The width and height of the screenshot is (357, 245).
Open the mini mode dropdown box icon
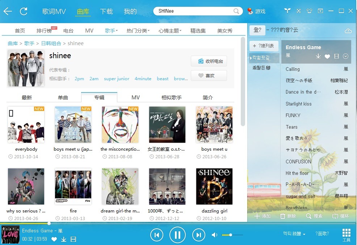pyautogui.click(x=320, y=11)
